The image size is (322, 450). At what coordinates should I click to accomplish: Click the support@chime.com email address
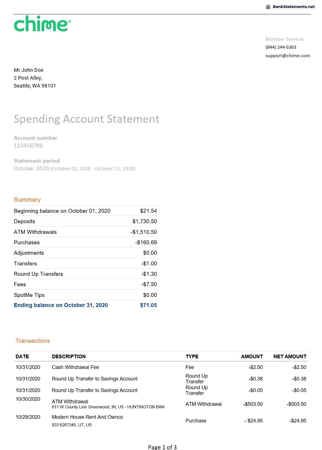pyautogui.click(x=287, y=55)
